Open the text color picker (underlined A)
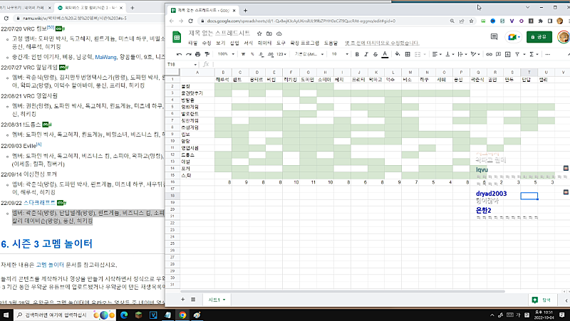 coord(385,54)
